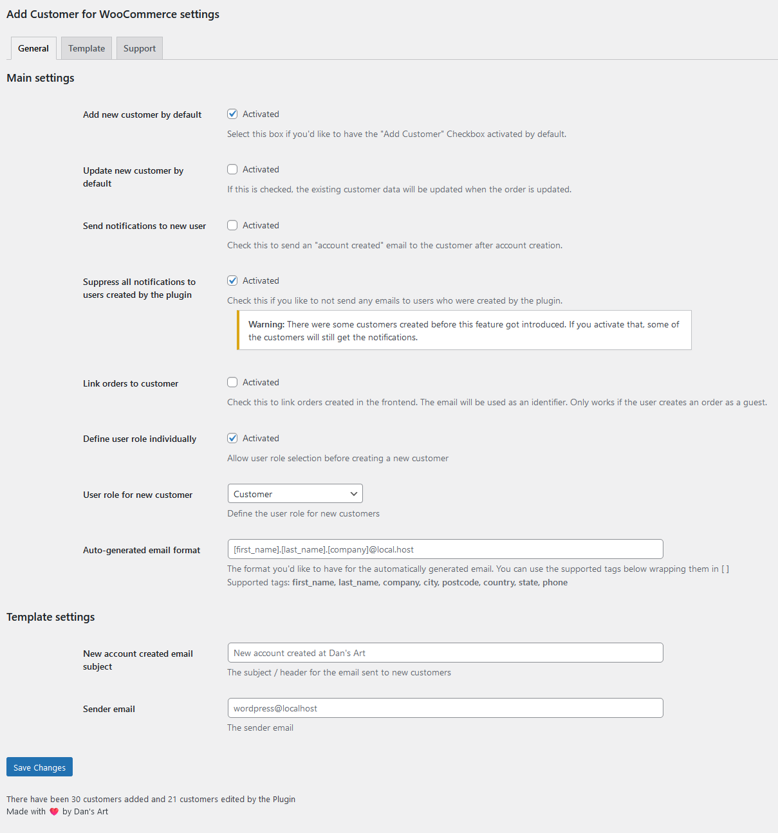Click the customers added statistics text
Image resolution: width=778 pixels, height=833 pixels.
[151, 799]
